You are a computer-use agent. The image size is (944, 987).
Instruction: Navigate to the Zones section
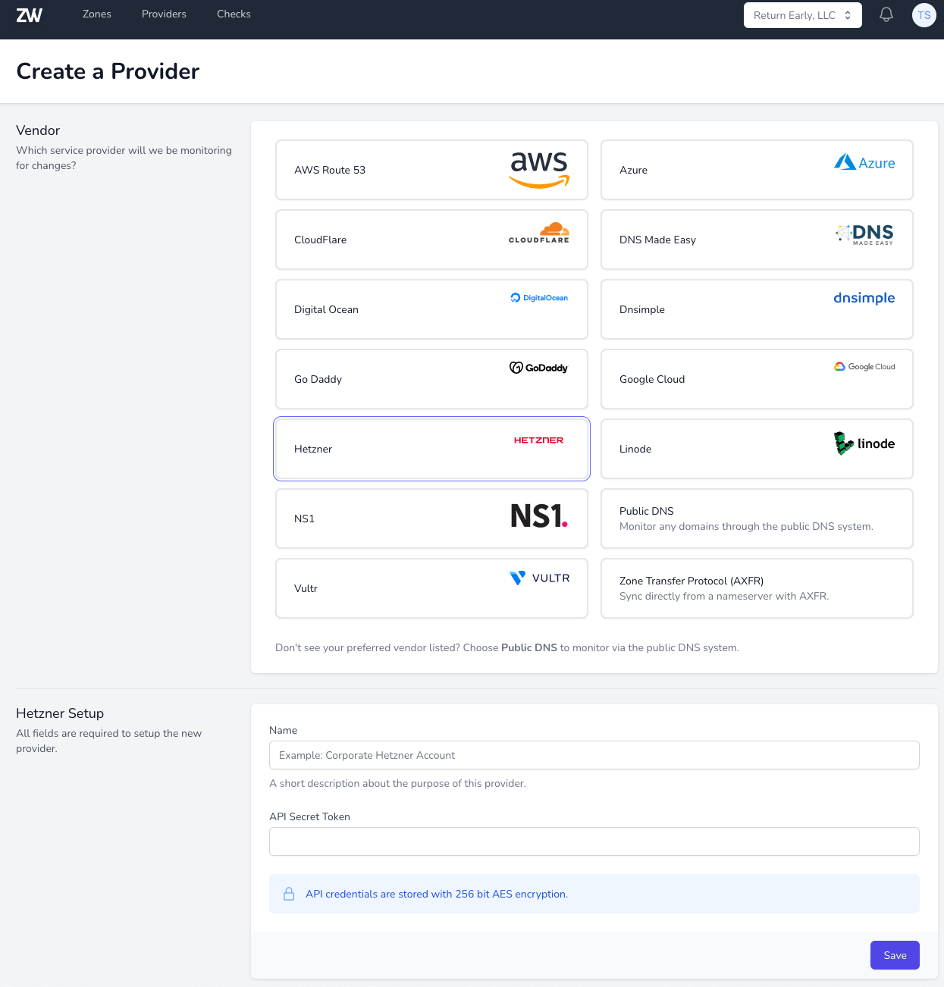pyautogui.click(x=96, y=14)
